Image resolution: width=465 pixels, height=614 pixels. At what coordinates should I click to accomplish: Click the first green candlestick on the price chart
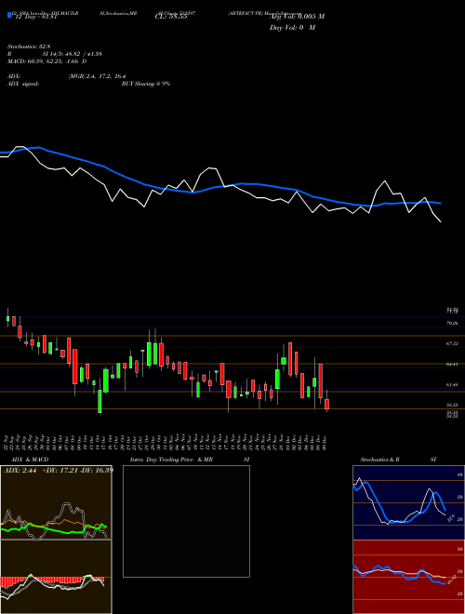point(7,319)
